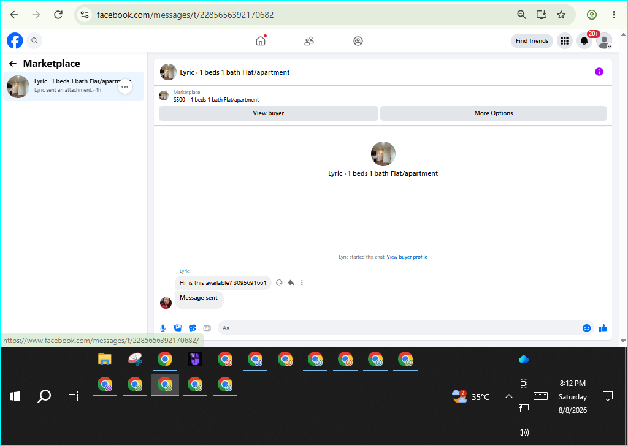This screenshot has width=628, height=446.
Task: Open the View buyer profile link
Action: 407,257
